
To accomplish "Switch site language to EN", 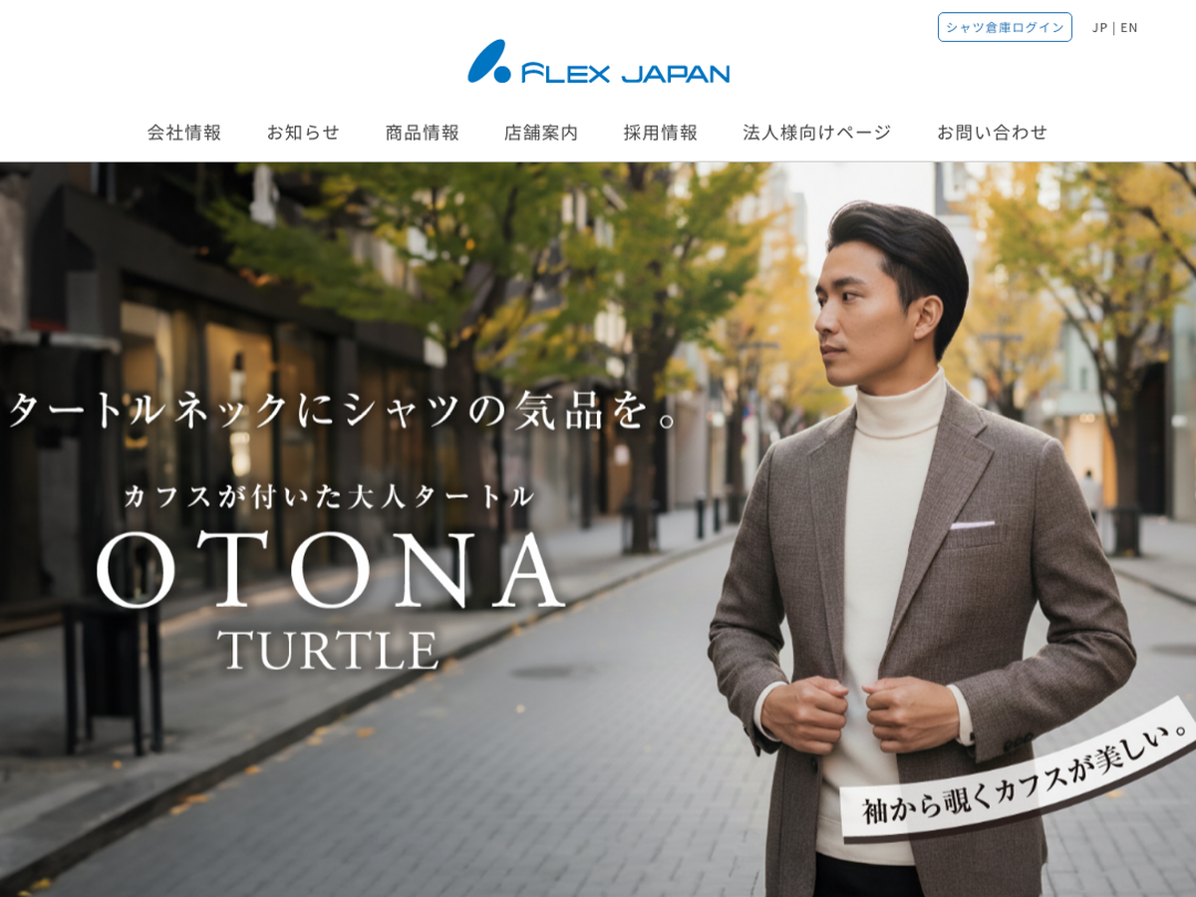I will tap(1129, 27).
